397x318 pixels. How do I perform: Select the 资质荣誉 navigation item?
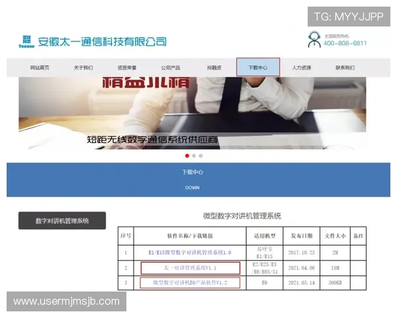(127, 68)
